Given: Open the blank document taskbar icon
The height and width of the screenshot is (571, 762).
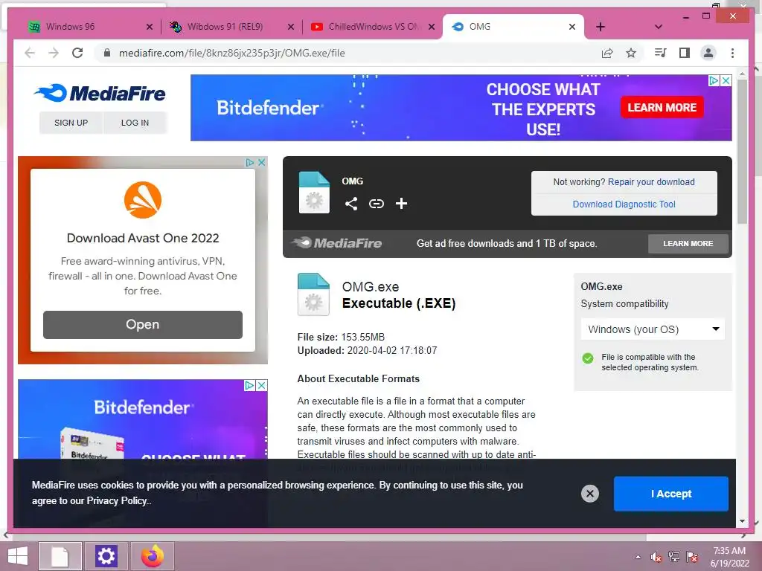Looking at the screenshot, I should [60, 556].
